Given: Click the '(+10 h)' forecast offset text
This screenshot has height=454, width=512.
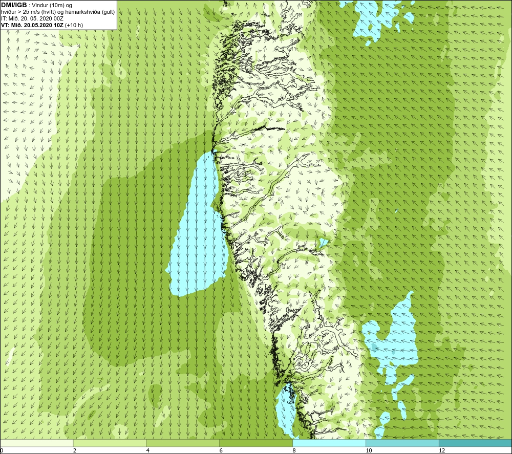Looking at the screenshot, I should (x=74, y=25).
